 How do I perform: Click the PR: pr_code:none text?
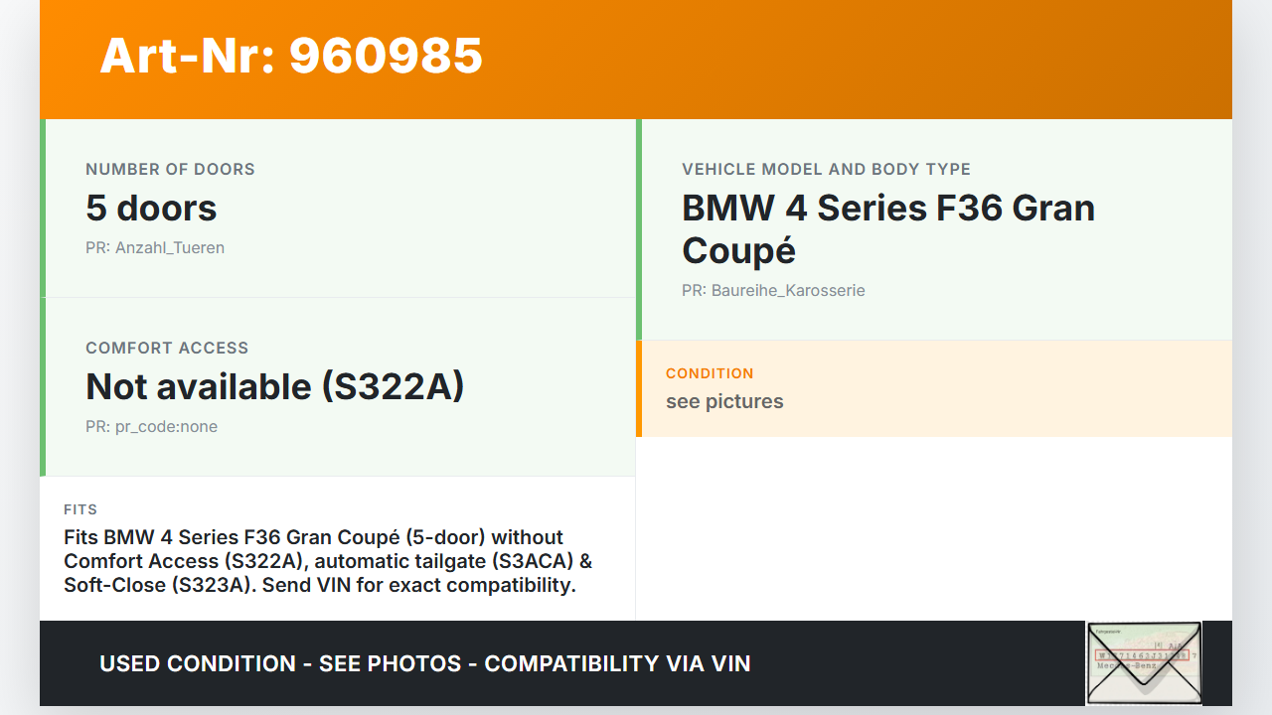[151, 427]
